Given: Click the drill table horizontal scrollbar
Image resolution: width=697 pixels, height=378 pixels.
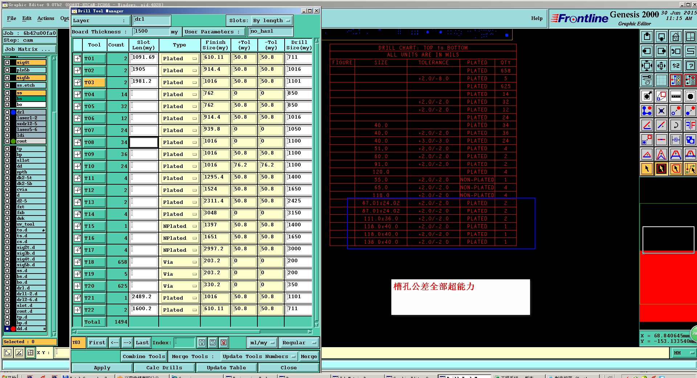Looking at the screenshot, I should click(192, 332).
